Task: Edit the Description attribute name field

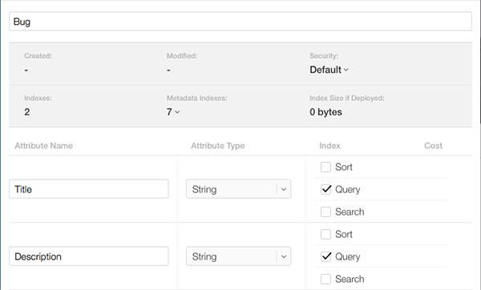Action: [x=89, y=256]
